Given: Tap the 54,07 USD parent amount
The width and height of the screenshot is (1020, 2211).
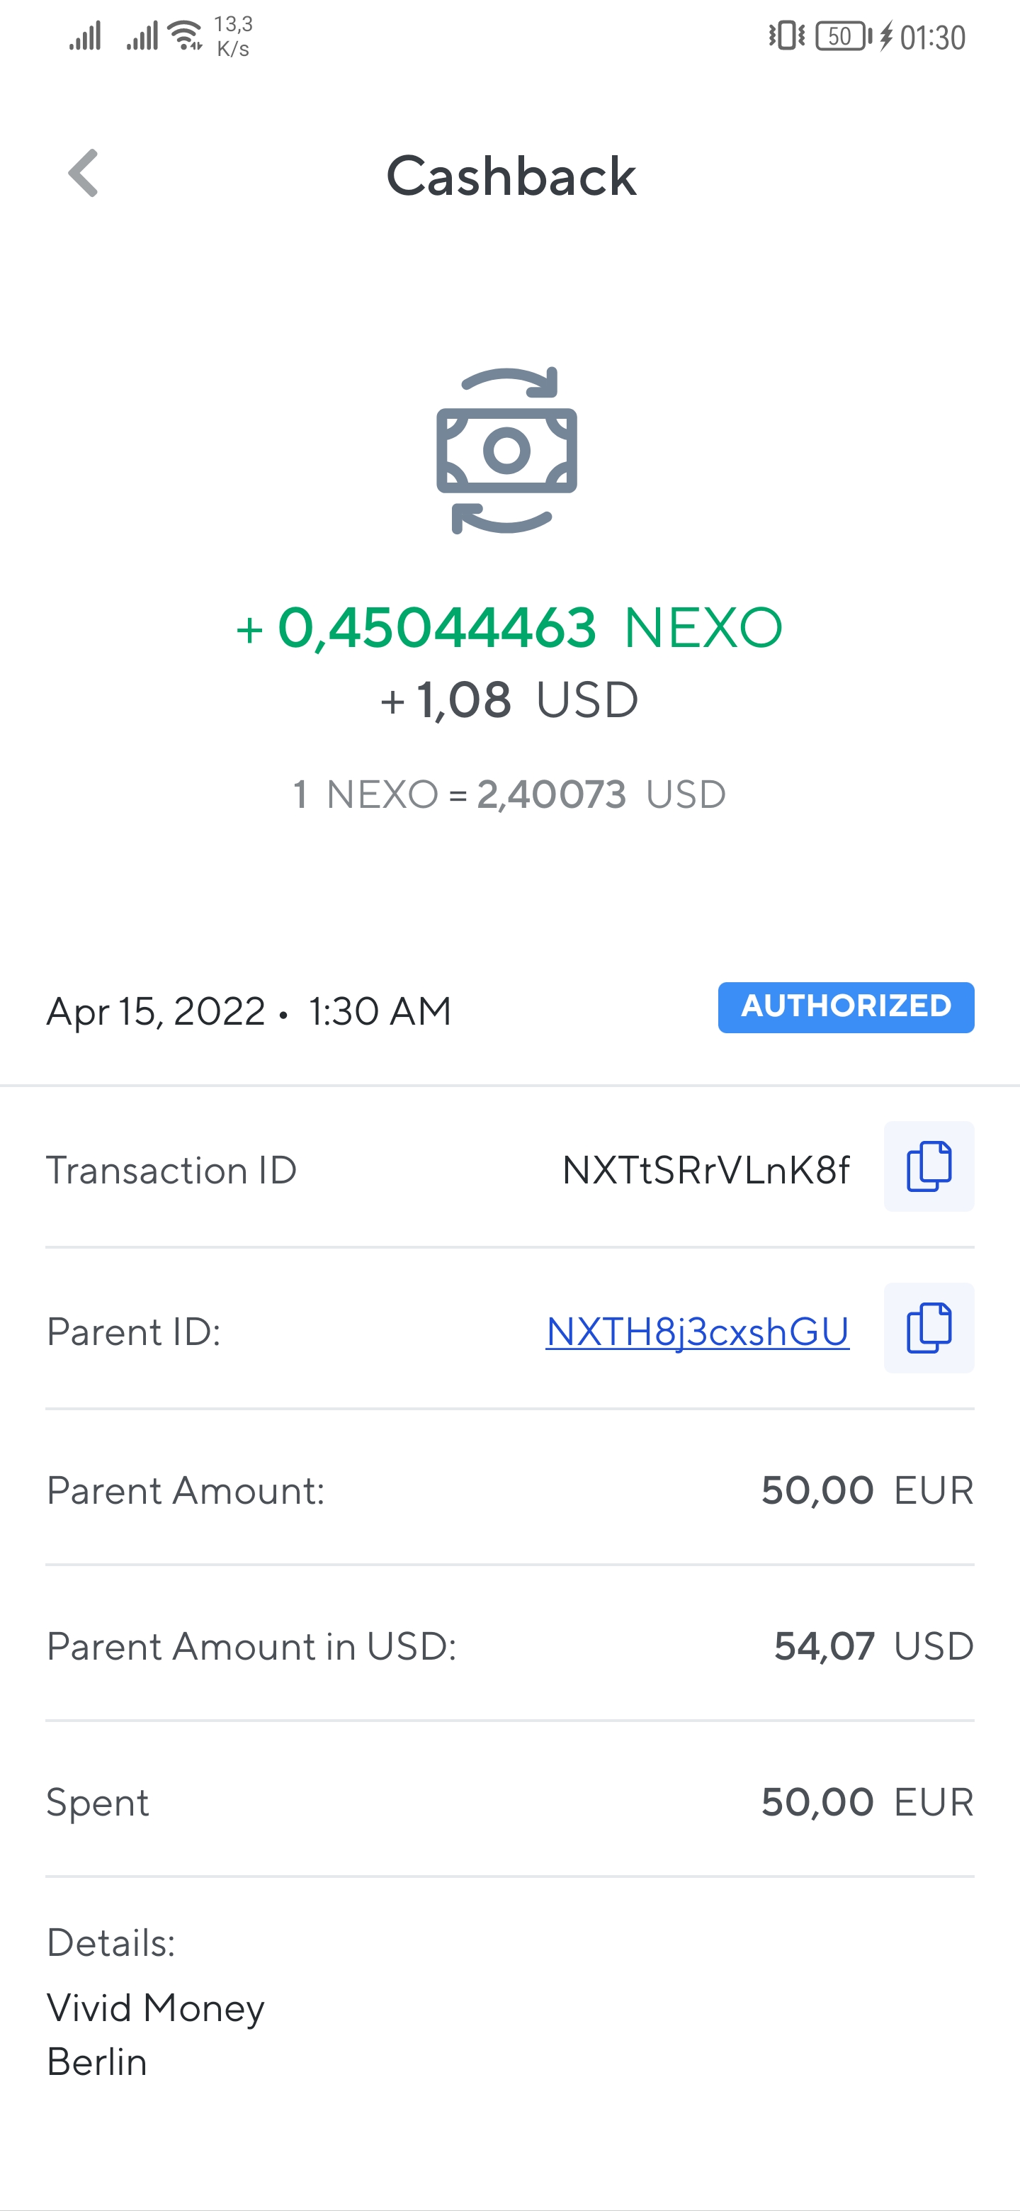Looking at the screenshot, I should click(x=873, y=1646).
